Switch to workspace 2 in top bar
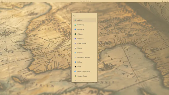169x95 pixels. (6, 1)
